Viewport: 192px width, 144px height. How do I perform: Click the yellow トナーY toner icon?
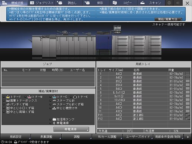pyautogui.click(x=8, y=97)
